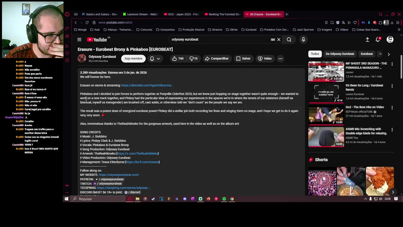Screen dimensions: 403x227
Task: Open File Explorer from the taskbar
Action: click(137, 199)
